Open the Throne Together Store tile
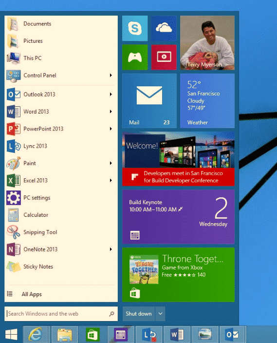This screenshot has height=343, width=277. (x=178, y=275)
